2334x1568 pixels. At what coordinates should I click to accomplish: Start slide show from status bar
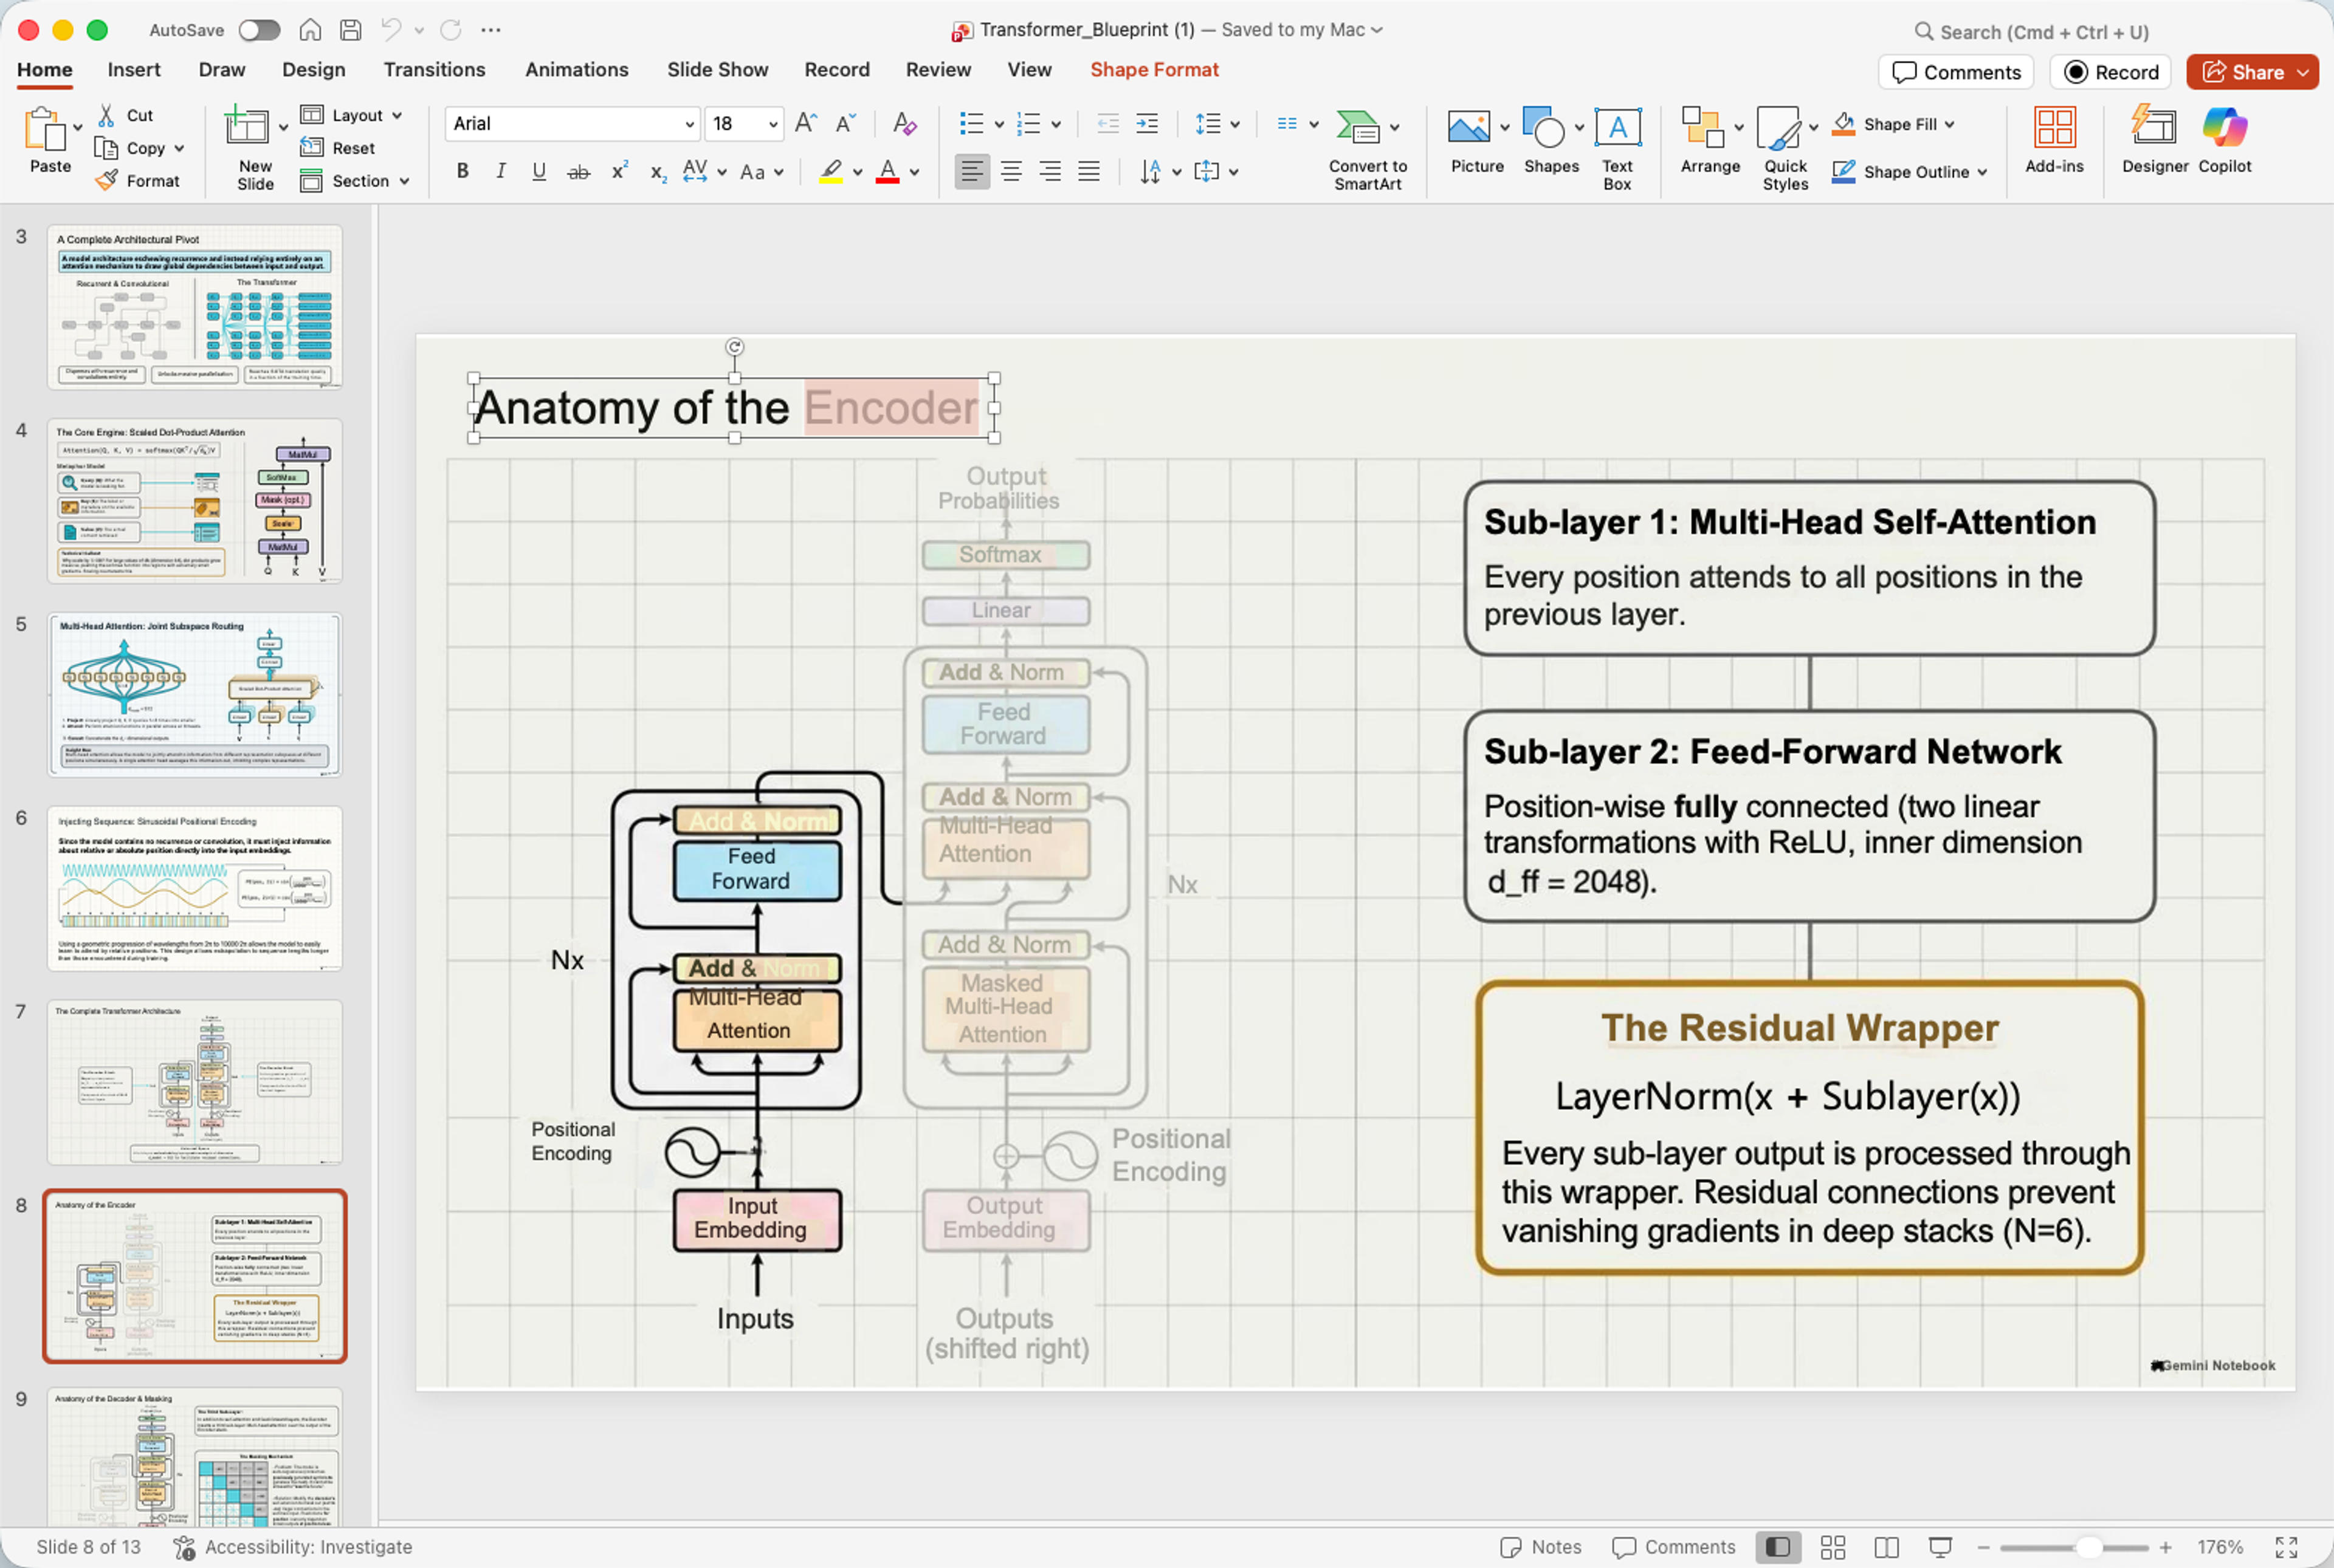[1940, 1547]
